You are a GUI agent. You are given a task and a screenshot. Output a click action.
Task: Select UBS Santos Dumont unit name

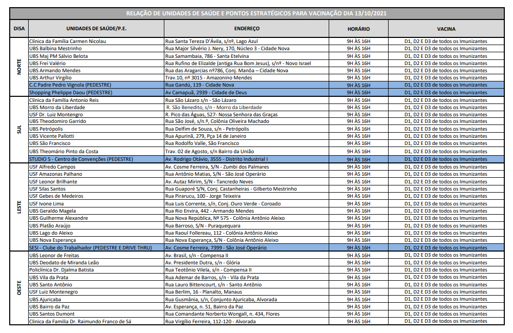pos(52,314)
